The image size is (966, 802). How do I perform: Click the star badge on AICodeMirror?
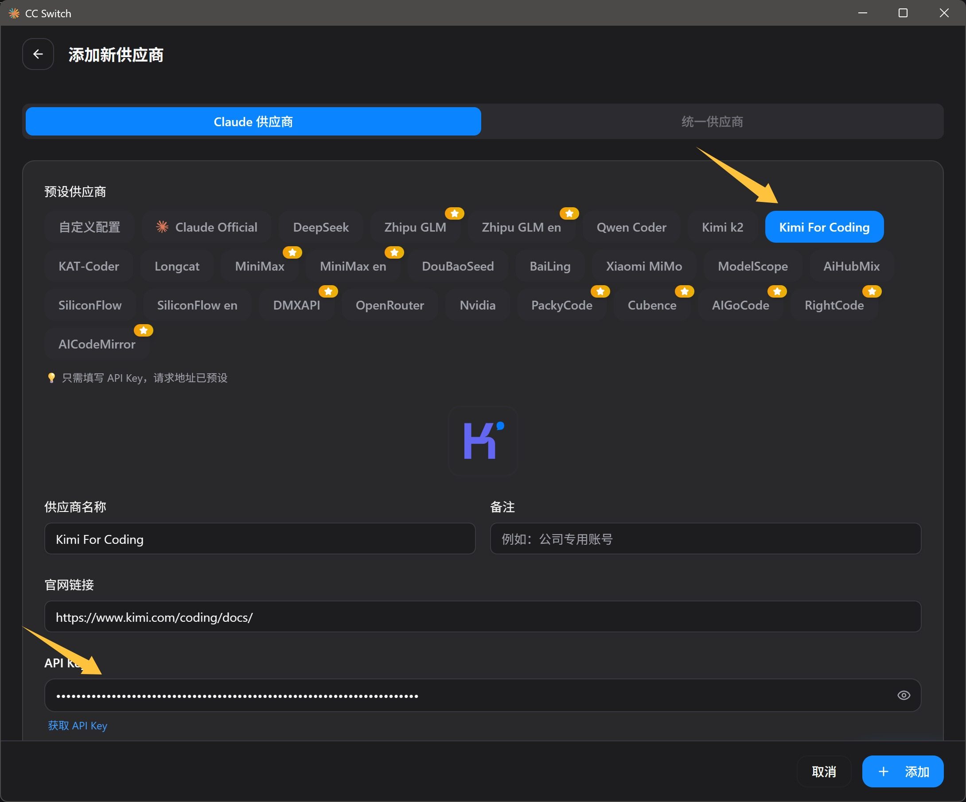pos(143,330)
